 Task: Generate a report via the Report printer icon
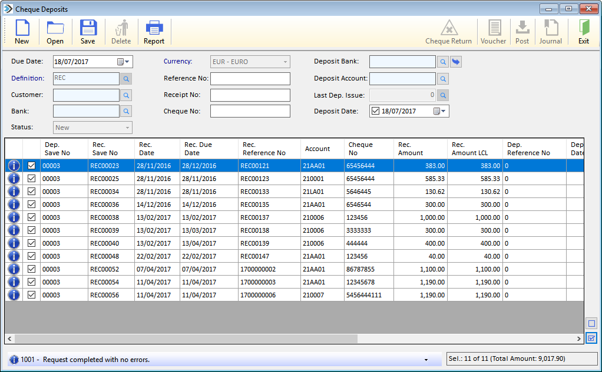point(154,32)
